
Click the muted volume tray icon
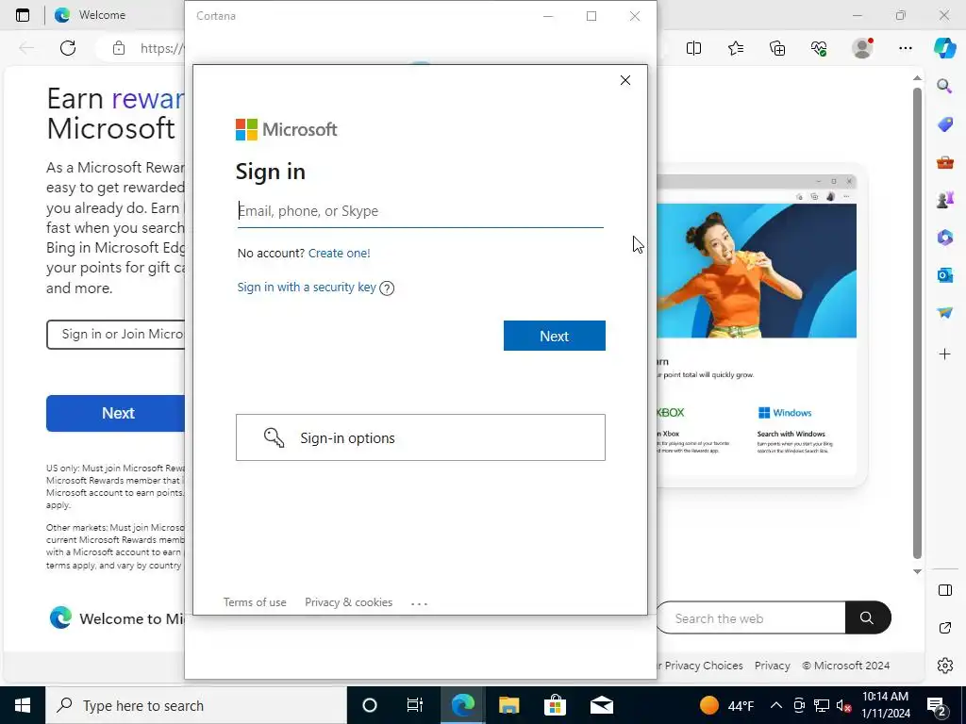(x=843, y=706)
